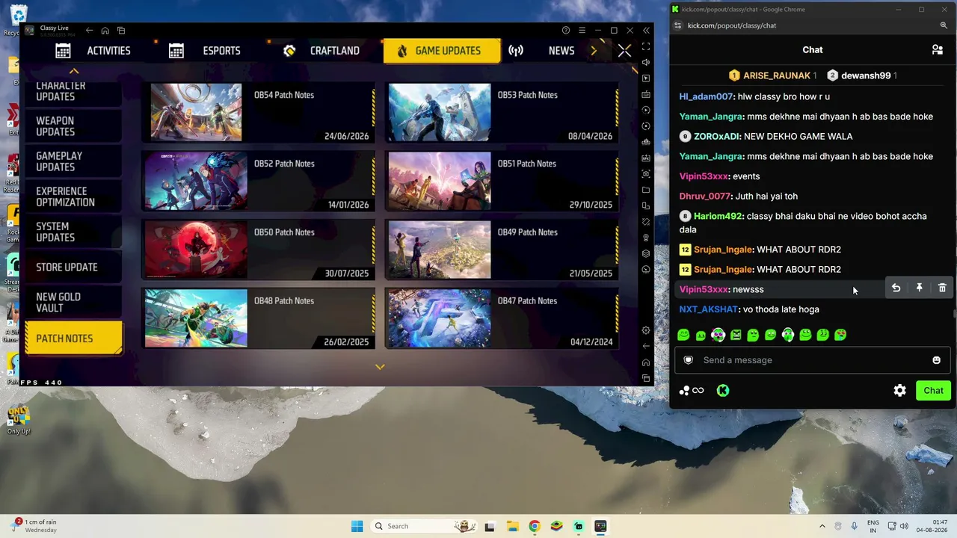Screen dimensions: 957x538
Task: Collapse the emulator side toolbar
Action: pos(646,31)
